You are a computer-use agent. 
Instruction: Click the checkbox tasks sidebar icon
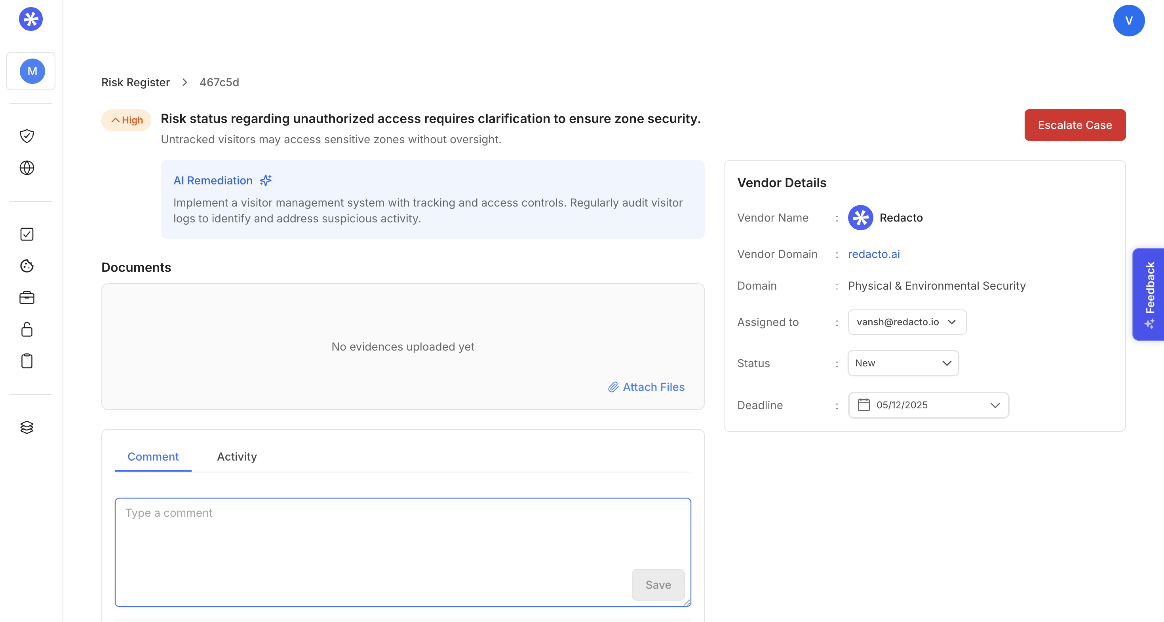coord(27,234)
